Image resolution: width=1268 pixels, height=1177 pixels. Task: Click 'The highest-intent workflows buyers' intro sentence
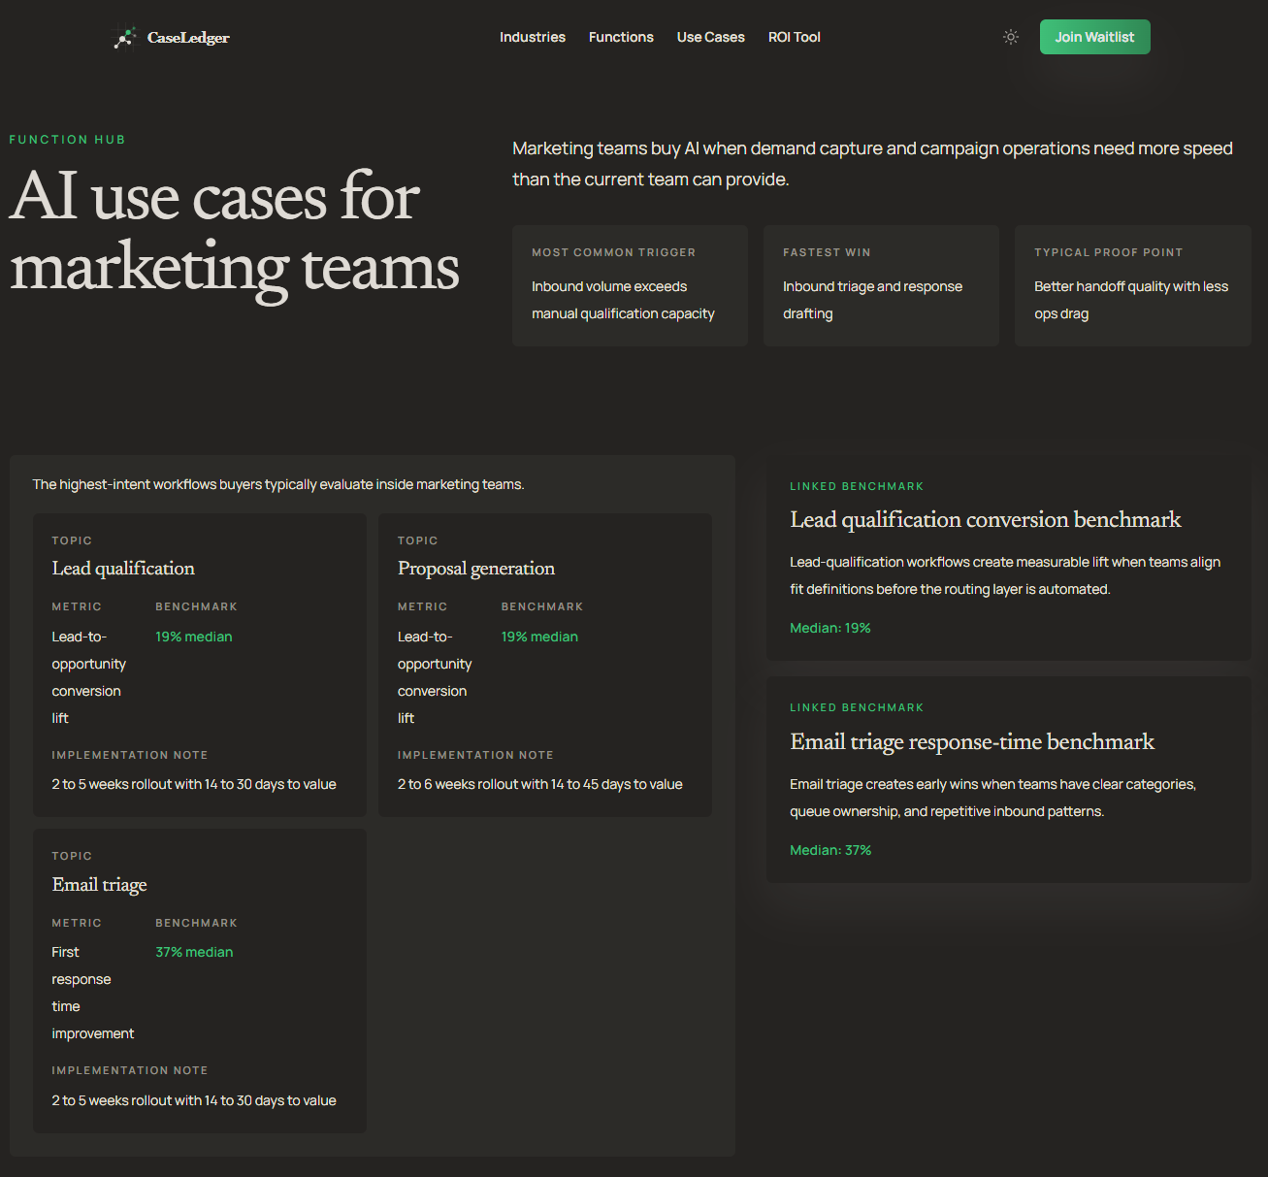(278, 484)
